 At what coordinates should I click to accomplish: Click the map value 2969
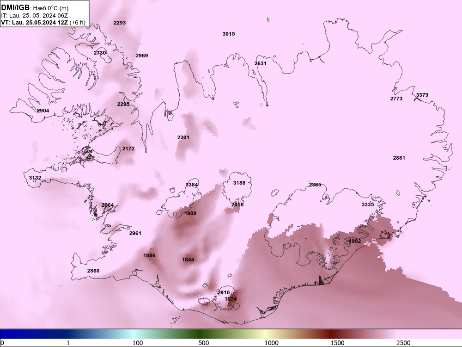point(142,56)
